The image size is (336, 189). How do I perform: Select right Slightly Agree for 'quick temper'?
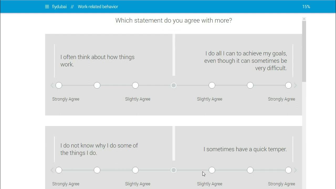pos(212,170)
